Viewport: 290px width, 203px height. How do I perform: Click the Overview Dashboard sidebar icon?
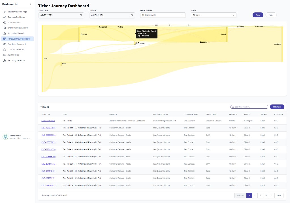(5, 17)
